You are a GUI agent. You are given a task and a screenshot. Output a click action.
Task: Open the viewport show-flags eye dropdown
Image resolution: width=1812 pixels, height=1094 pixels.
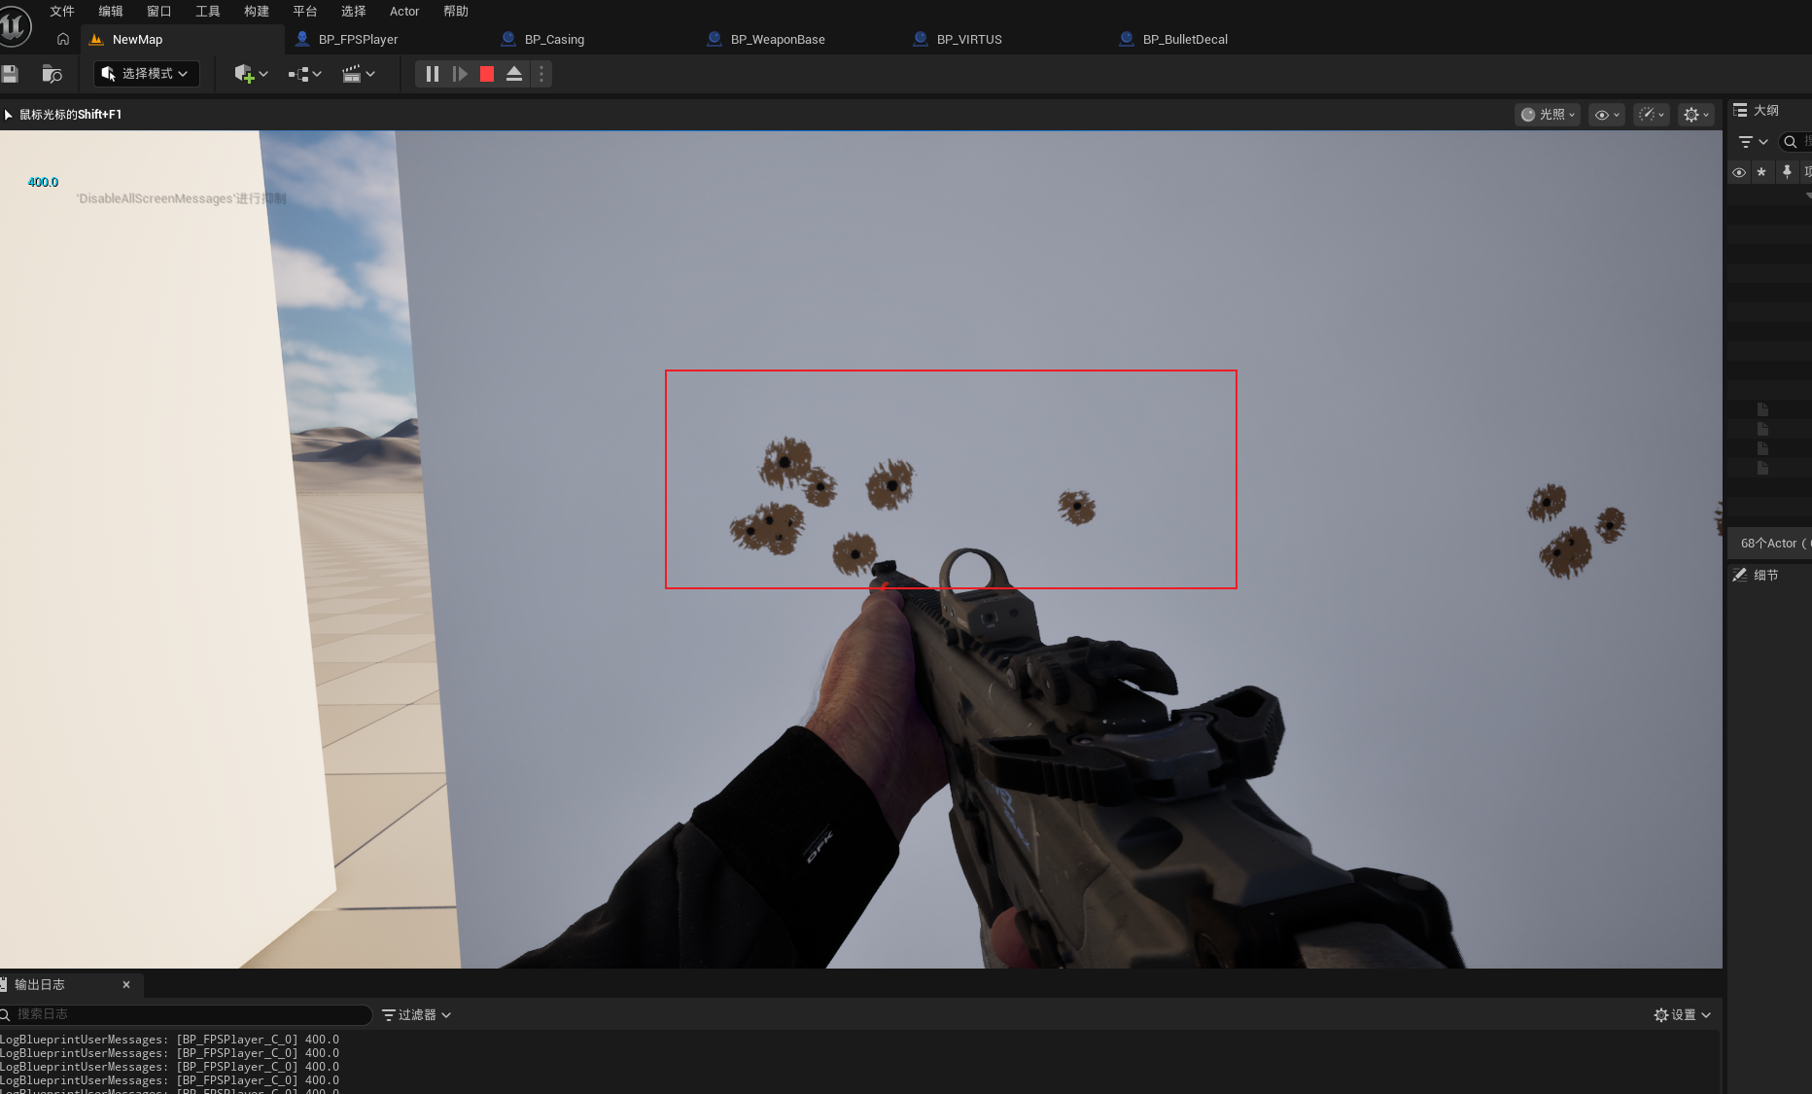tap(1607, 115)
